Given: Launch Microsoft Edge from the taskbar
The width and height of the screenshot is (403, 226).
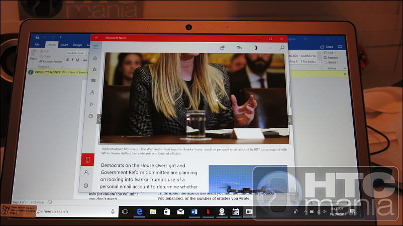Looking at the screenshot, I should [x=139, y=211].
